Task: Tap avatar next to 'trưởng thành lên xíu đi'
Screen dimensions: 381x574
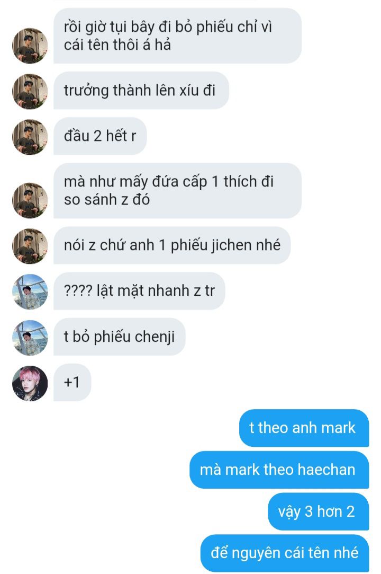Action: click(30, 91)
